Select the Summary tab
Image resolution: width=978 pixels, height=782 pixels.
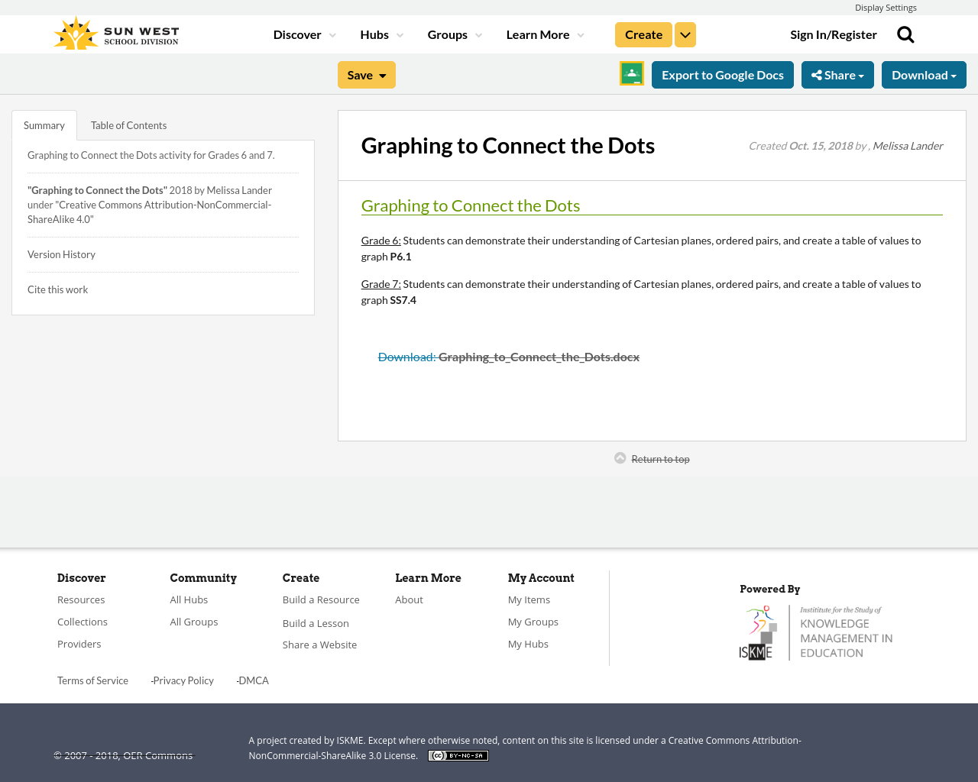pos(44,124)
